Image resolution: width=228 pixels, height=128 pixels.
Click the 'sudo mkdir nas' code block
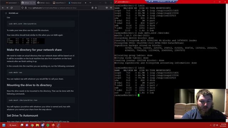[x=41, y=73]
